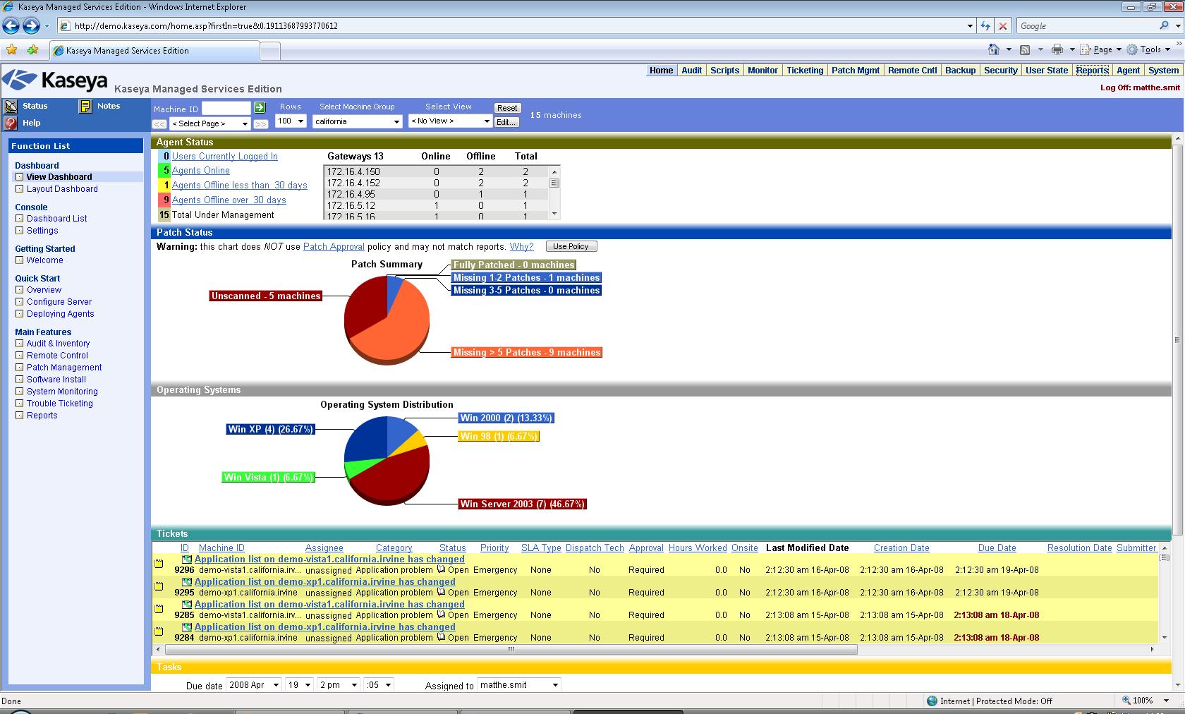Click the browser Back arrow button
This screenshot has width=1185, height=714.
11,26
